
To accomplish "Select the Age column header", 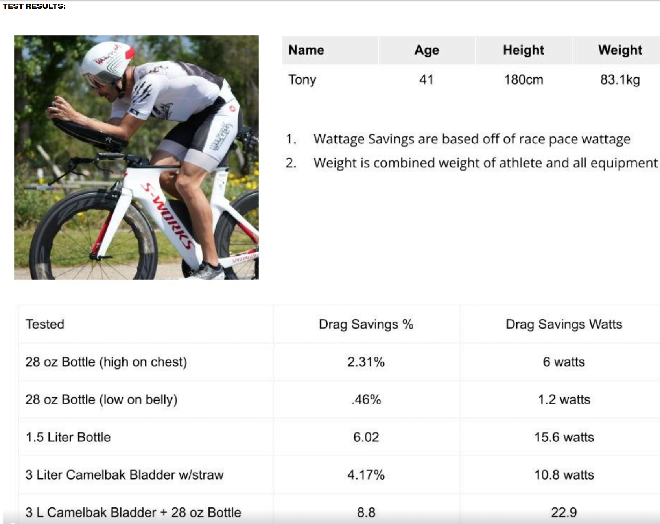I will point(427,50).
